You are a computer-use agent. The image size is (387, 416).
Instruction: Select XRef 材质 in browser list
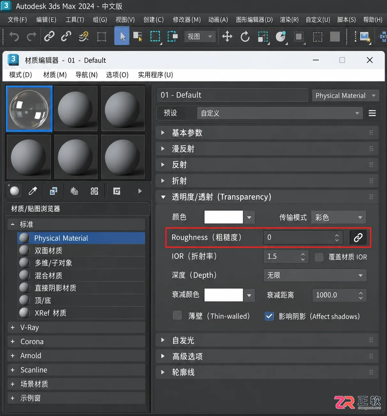point(81,313)
